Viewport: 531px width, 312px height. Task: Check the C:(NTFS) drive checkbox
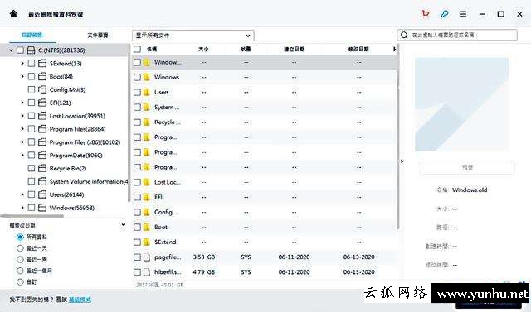20,50
